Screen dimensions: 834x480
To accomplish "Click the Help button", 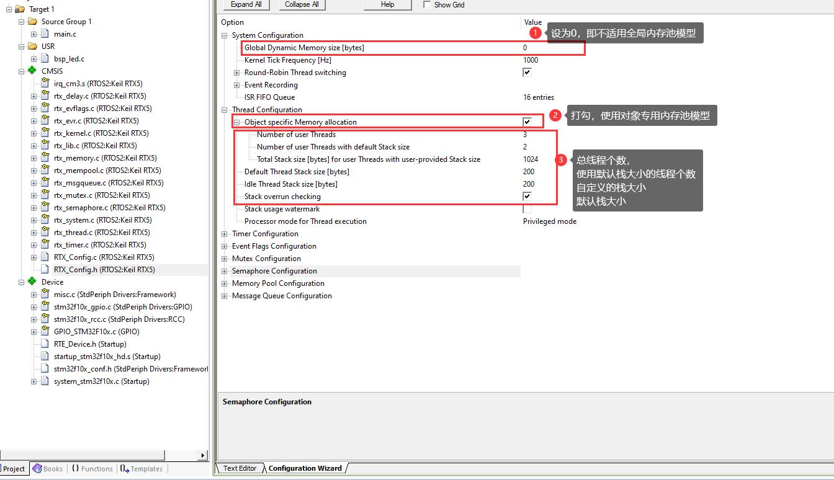I will coord(387,4).
